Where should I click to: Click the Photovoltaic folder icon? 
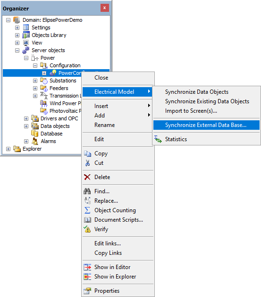point(44,111)
